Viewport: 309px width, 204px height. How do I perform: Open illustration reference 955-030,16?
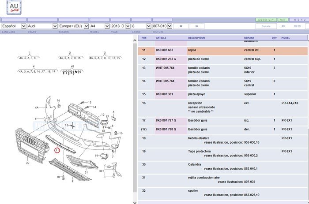tap(252, 142)
